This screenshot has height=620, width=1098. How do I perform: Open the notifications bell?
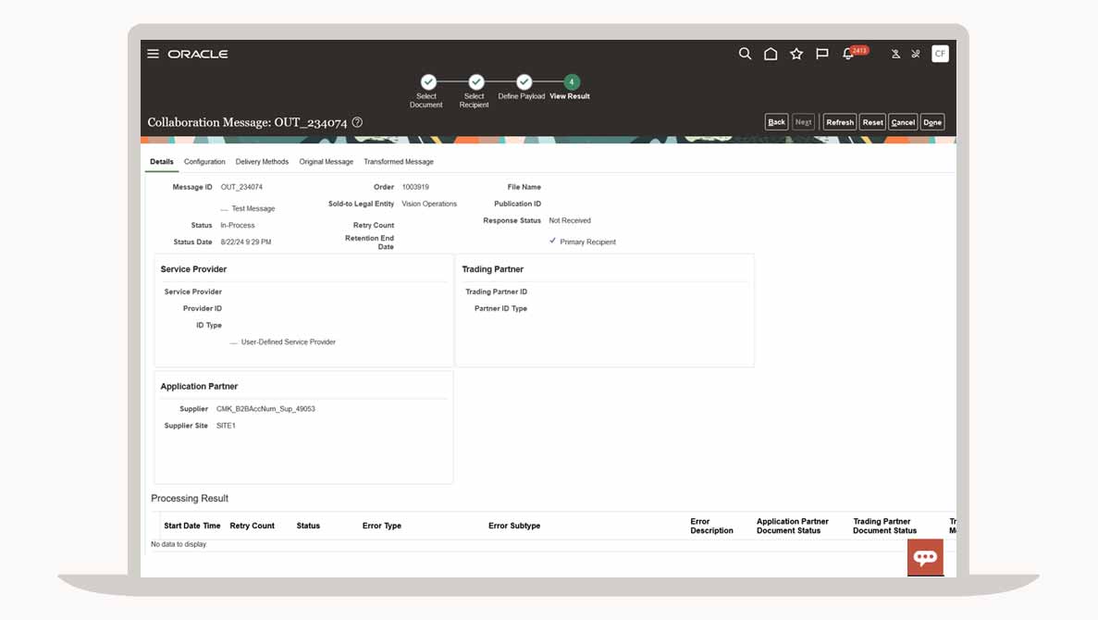849,54
